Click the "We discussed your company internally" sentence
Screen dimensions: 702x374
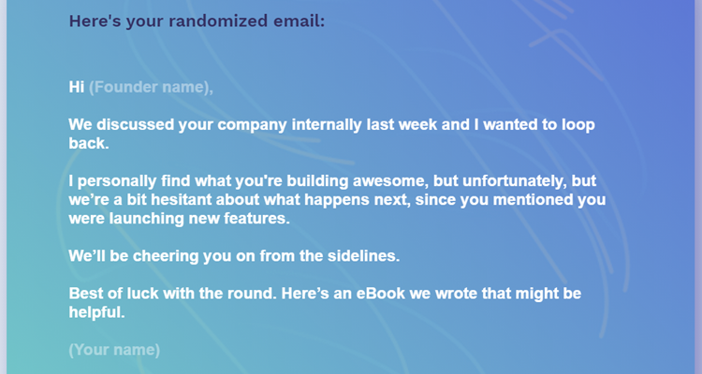[215, 124]
